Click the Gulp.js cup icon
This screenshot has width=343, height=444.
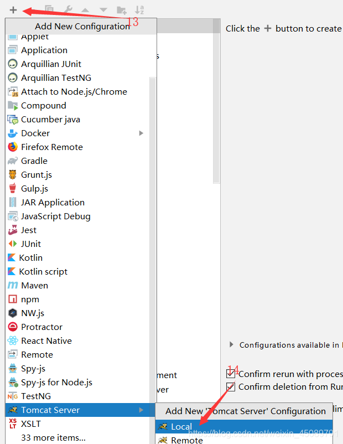[13, 188]
